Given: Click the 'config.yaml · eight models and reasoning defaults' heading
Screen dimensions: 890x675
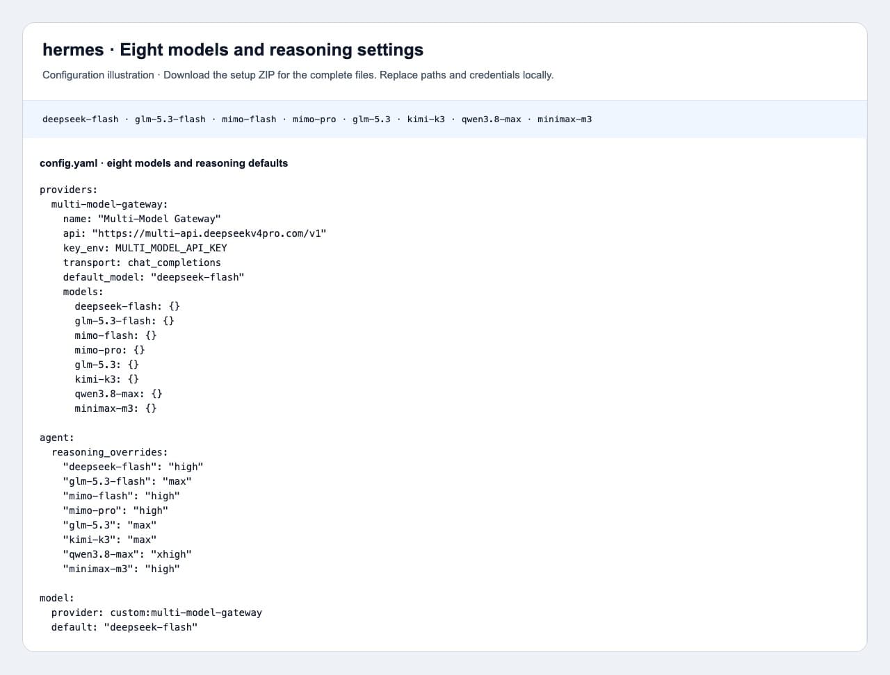Looking at the screenshot, I should pos(164,163).
